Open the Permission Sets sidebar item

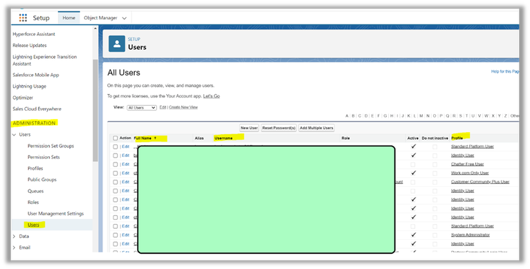click(x=44, y=157)
